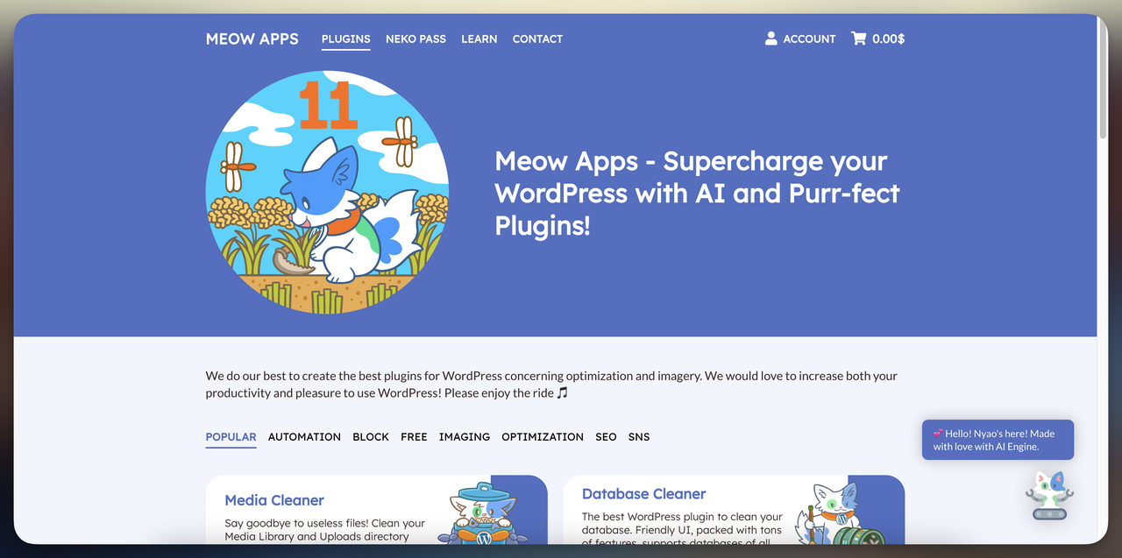
Task: Open the Account link
Action: pos(809,39)
